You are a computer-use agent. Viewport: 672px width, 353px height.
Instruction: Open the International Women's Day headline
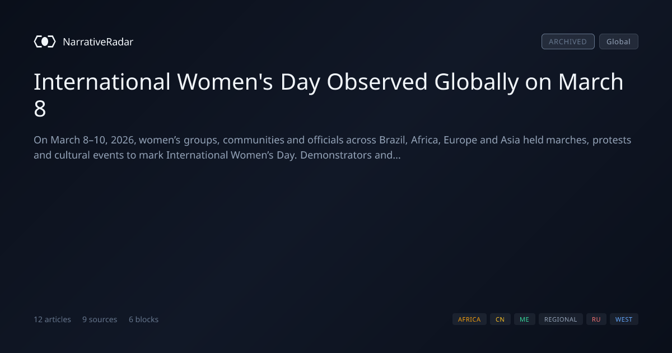329,95
